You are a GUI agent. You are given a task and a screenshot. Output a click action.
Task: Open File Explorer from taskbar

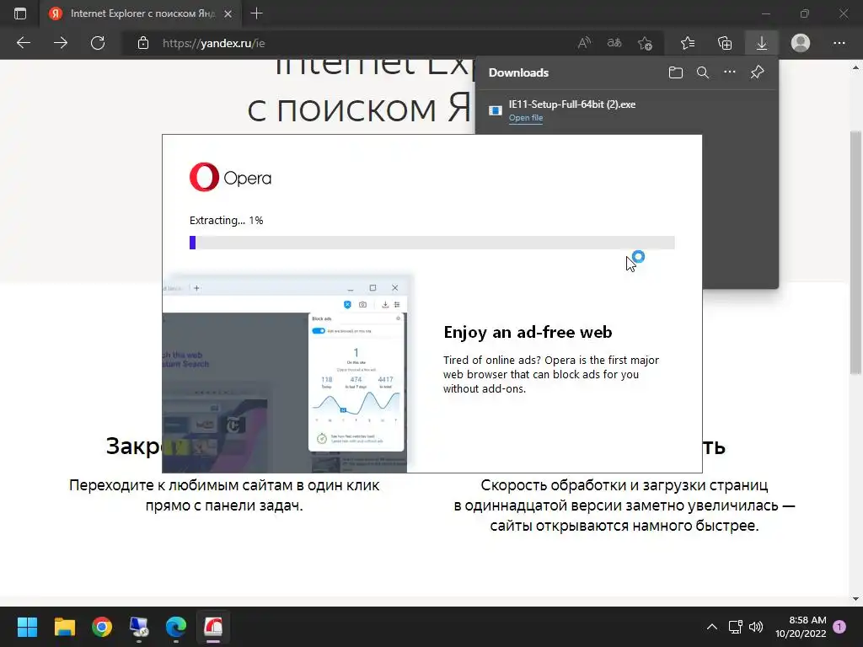(x=64, y=627)
